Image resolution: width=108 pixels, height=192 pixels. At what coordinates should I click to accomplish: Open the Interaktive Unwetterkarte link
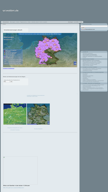tap(9, 69)
